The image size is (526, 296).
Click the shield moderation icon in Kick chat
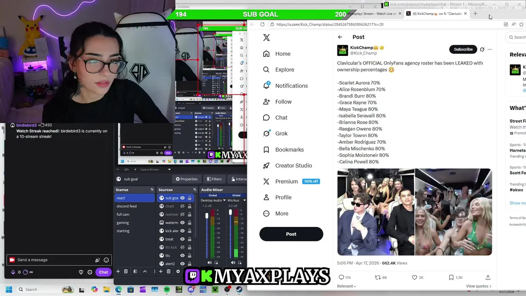click(81, 272)
